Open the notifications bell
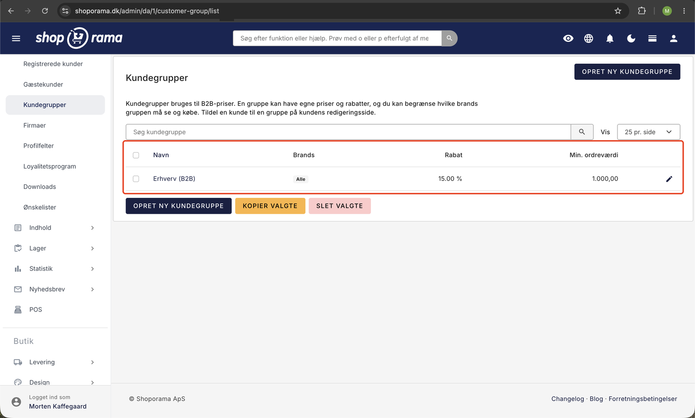This screenshot has height=418, width=695. pyautogui.click(x=610, y=38)
